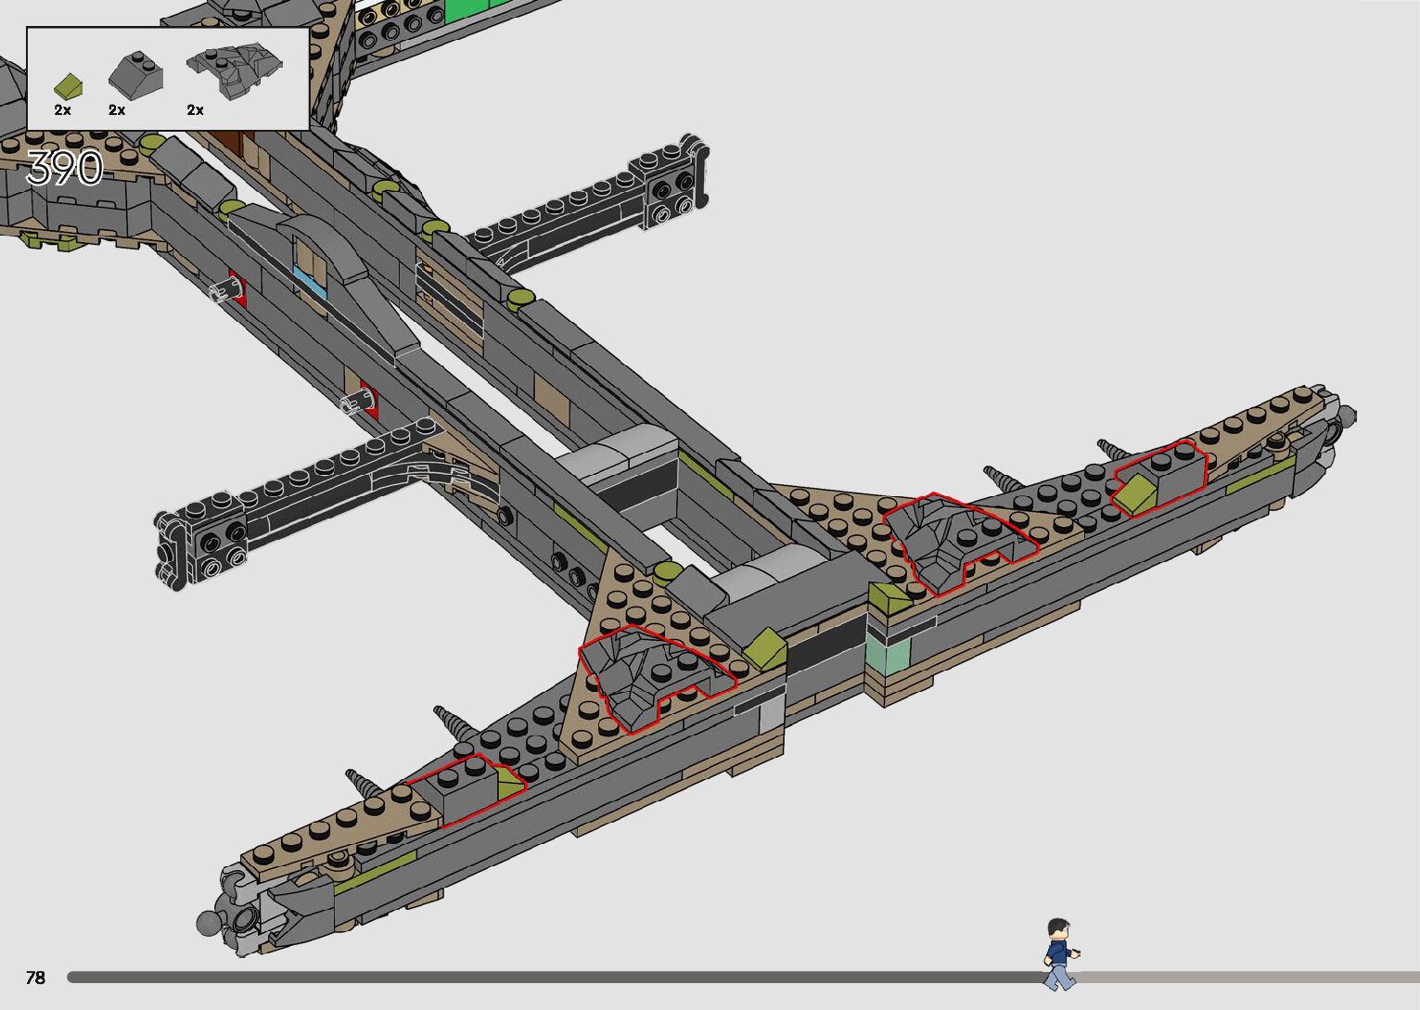Click page number 78
The image size is (1420, 1010).
pyautogui.click(x=35, y=978)
